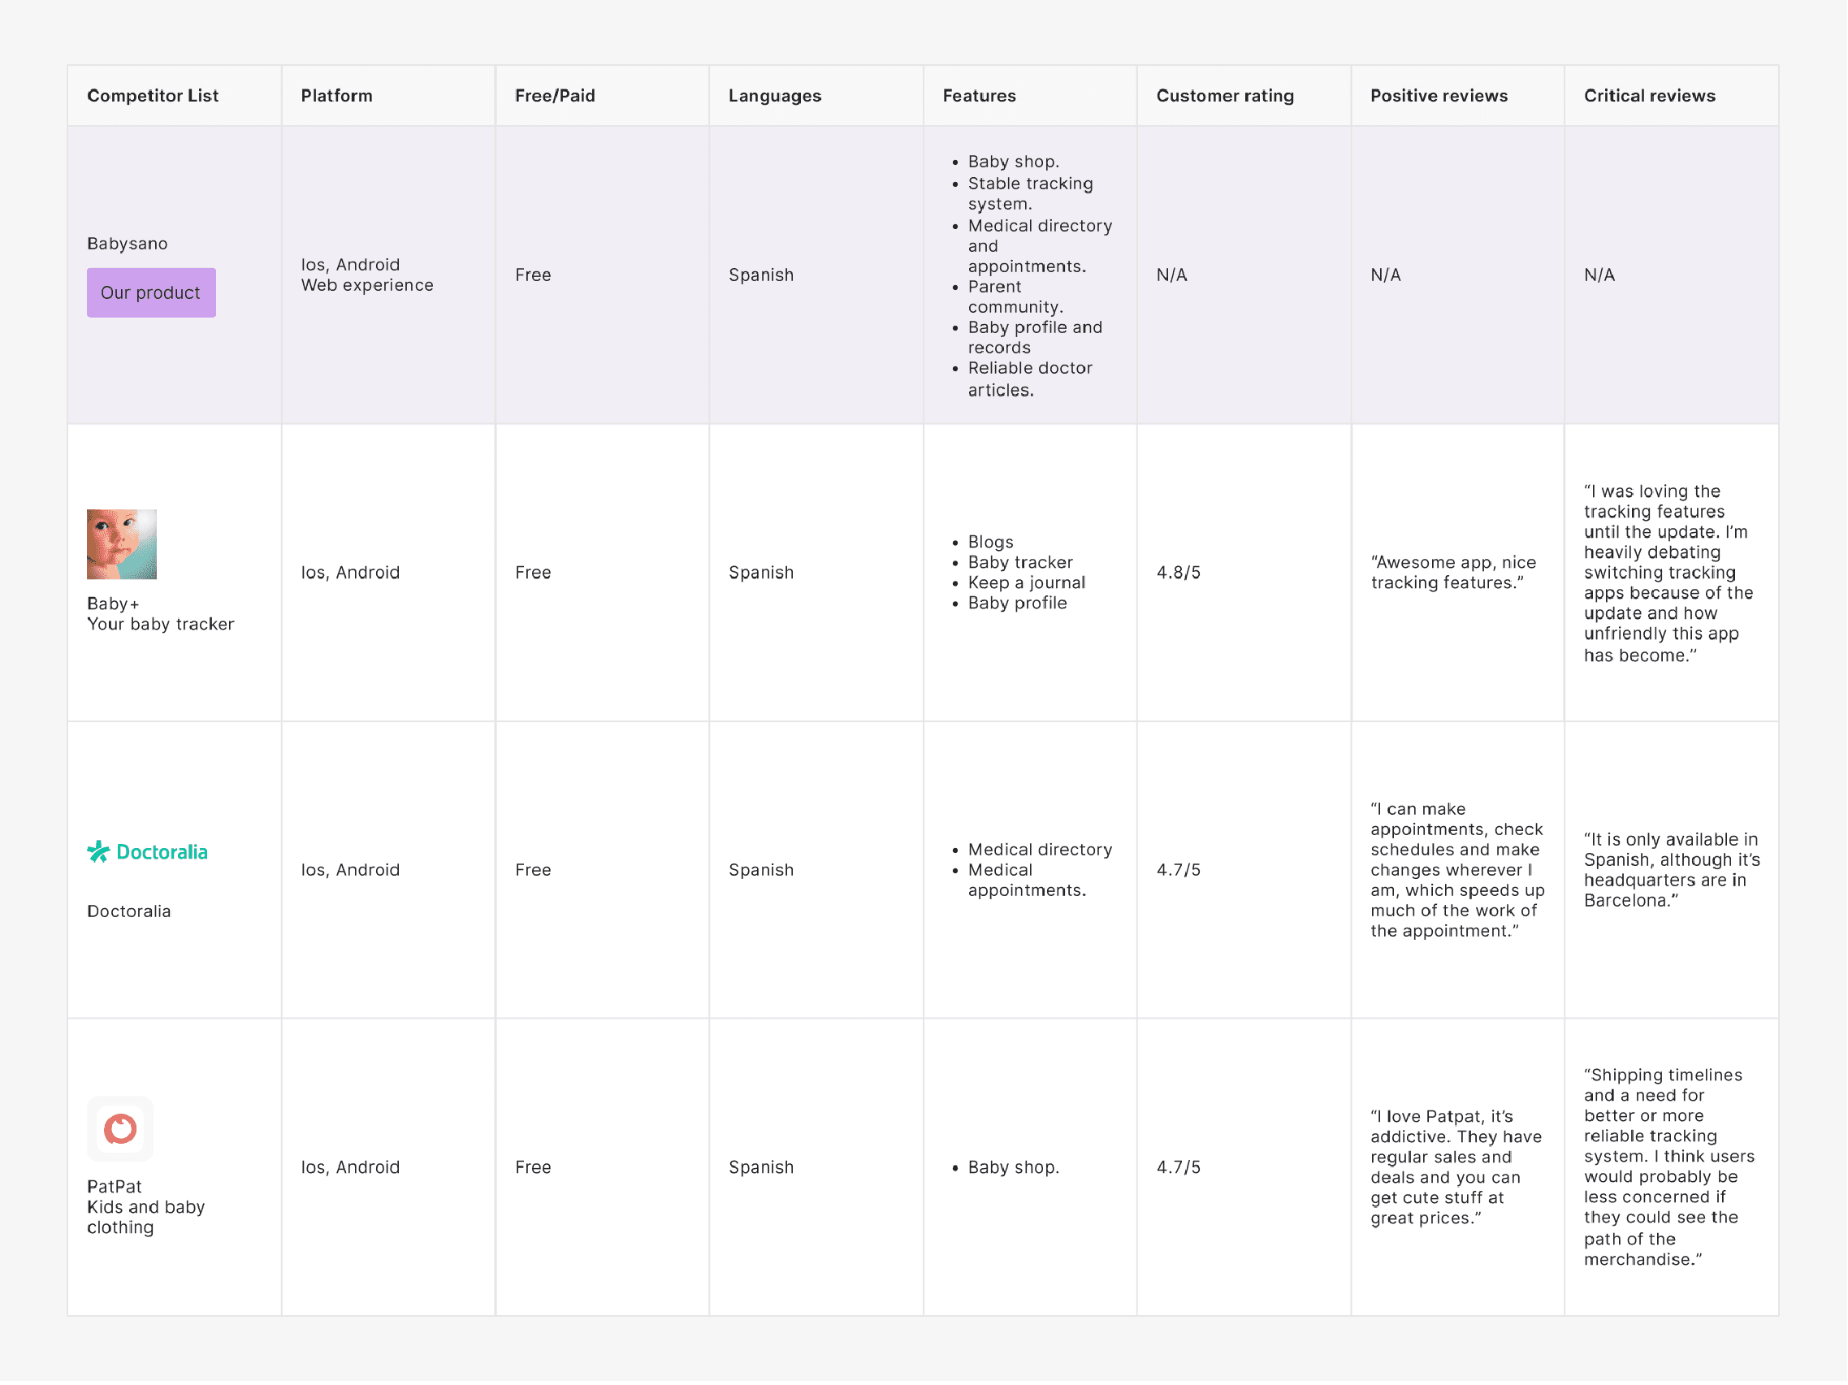Click the "Awesome app, nice tracking features" review
Image resolution: width=1848 pixels, height=1385 pixels.
[x=1453, y=573]
